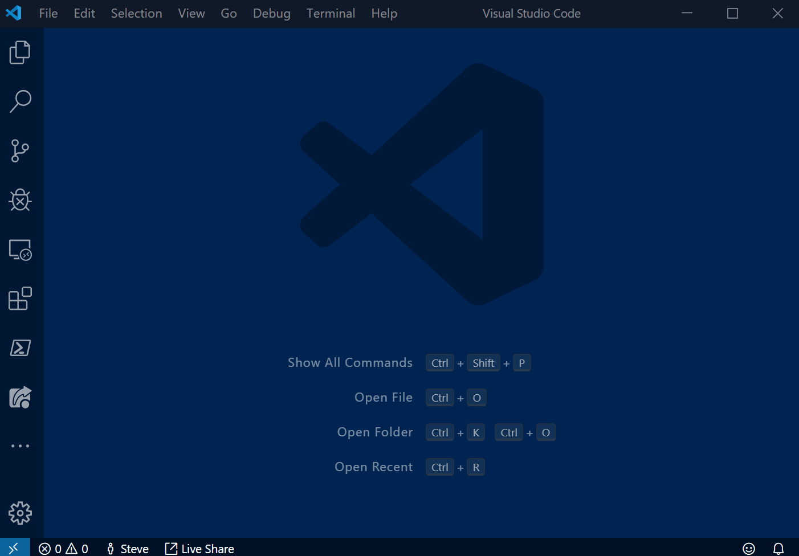Click the Open File label
The width and height of the screenshot is (799, 556).
click(x=384, y=398)
